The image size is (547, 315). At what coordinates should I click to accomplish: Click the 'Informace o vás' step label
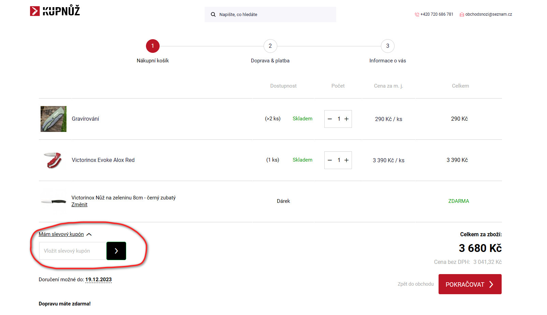(x=387, y=61)
